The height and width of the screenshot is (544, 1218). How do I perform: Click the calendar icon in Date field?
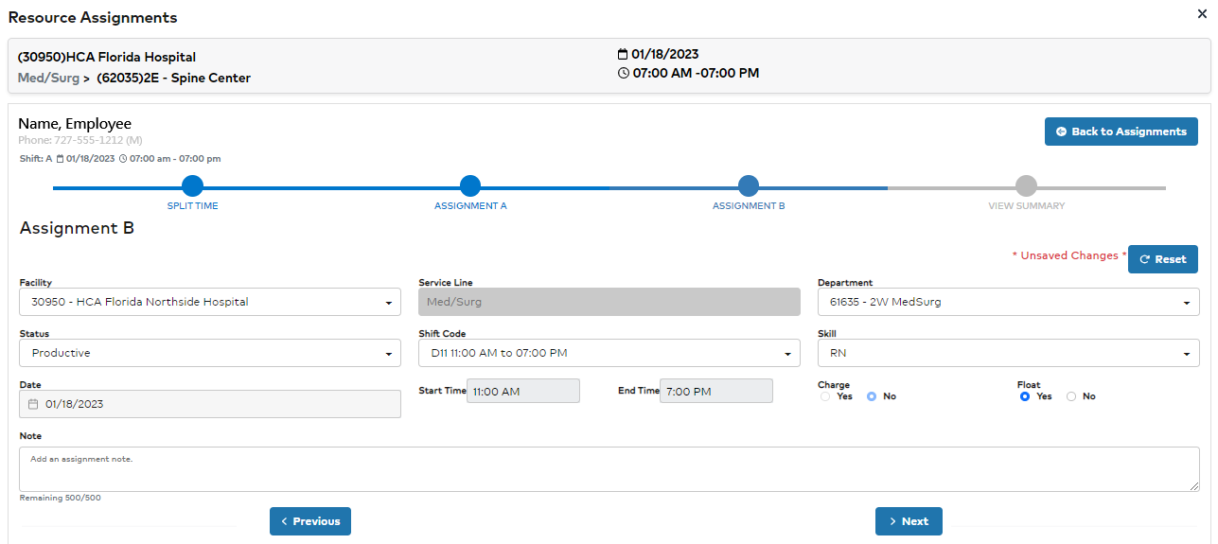click(33, 404)
